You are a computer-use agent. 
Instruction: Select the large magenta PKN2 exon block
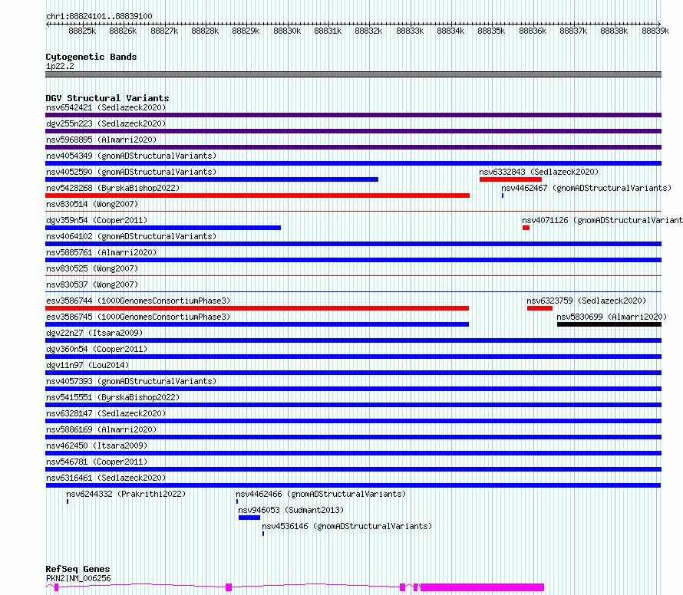482,587
